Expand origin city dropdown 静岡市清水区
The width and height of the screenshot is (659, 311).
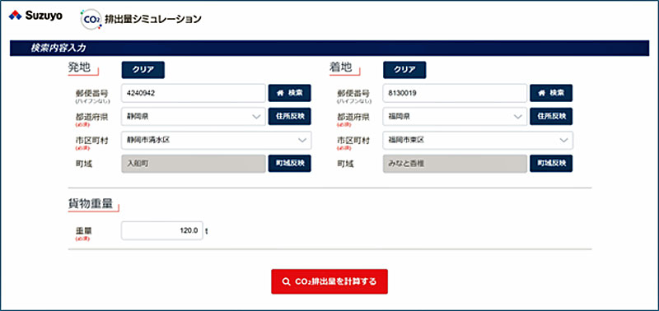[x=217, y=140]
